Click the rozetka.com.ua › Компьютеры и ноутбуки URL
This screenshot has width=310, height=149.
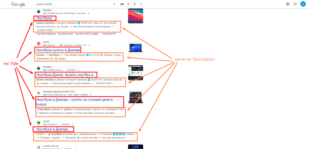point(64,13)
